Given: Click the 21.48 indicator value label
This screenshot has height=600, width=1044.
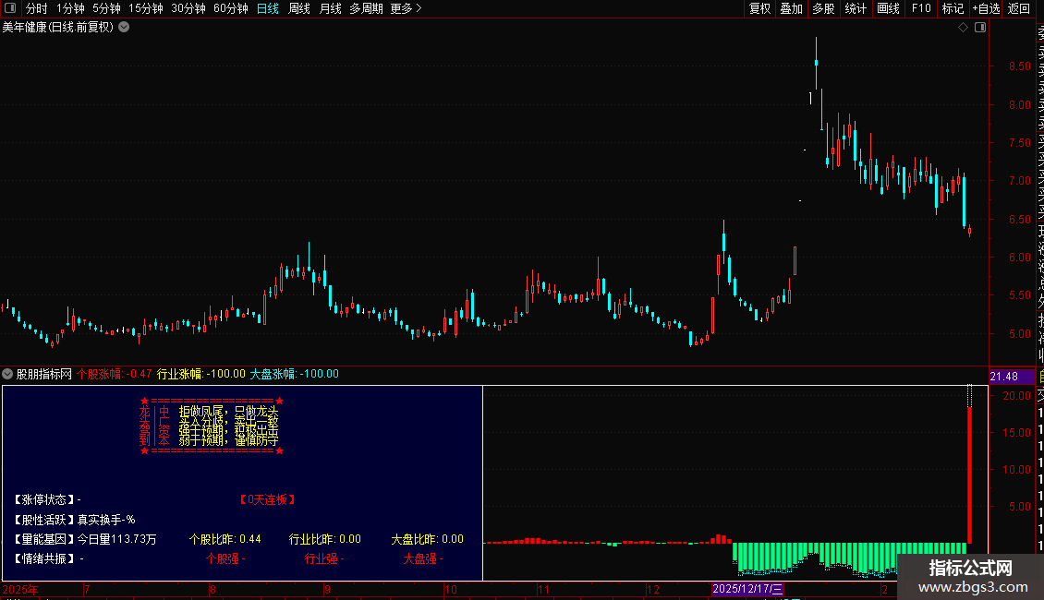Looking at the screenshot, I should pos(1004,377).
